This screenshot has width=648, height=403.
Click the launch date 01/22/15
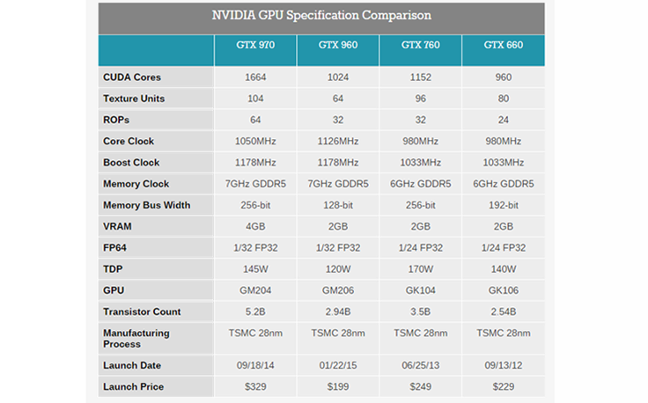point(338,365)
